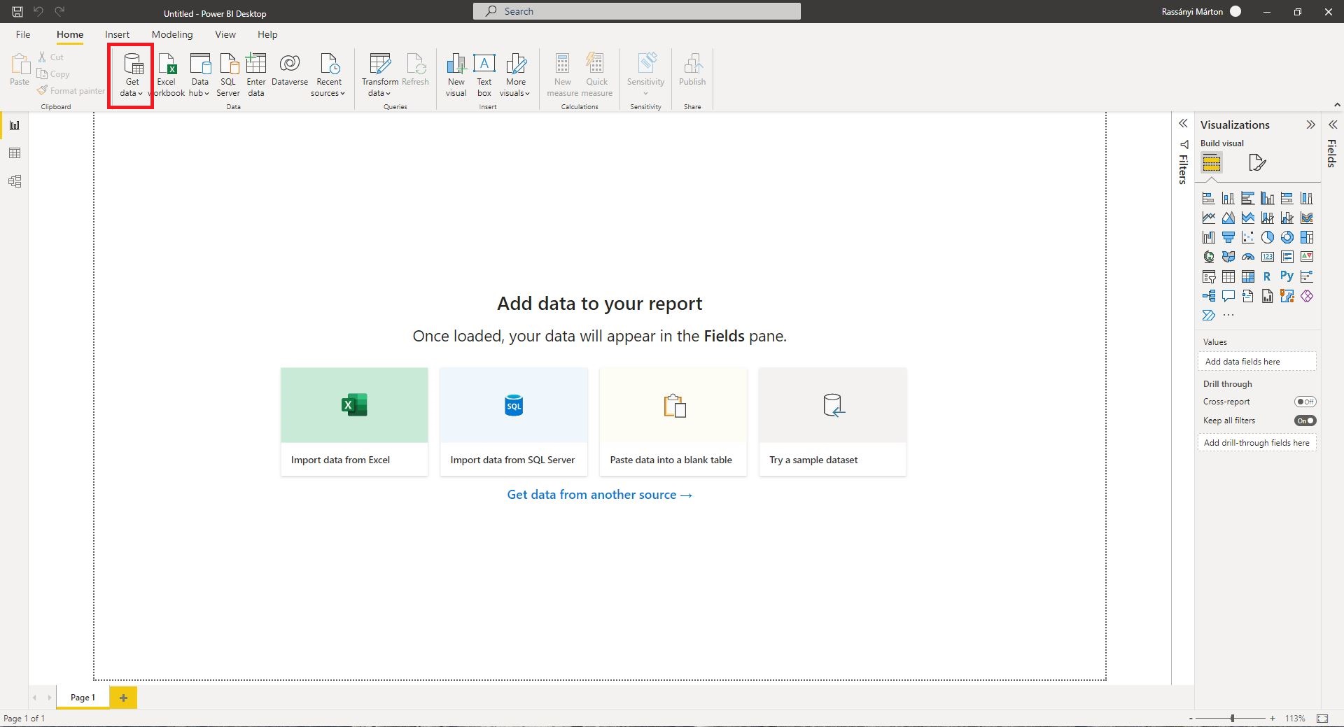This screenshot has width=1344, height=727.
Task: Expand the Fields pane chevron
Action: coord(1333,125)
